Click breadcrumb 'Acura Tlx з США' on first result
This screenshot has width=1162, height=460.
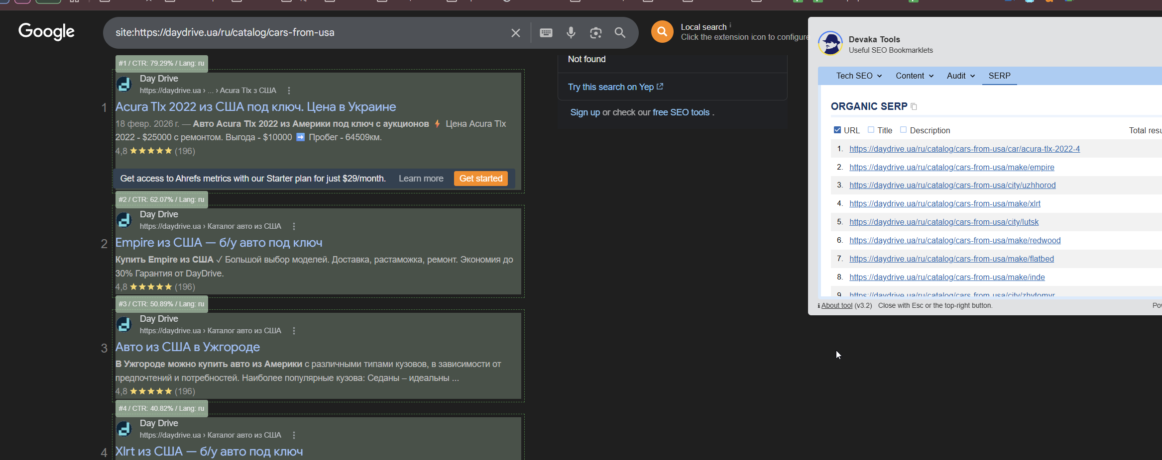[248, 91]
